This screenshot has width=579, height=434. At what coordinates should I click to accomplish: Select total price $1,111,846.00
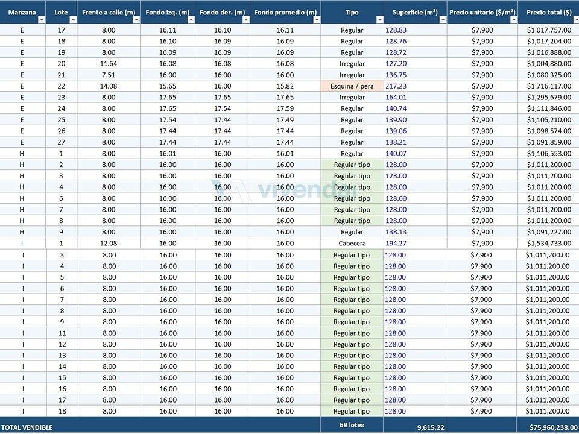tap(549, 109)
